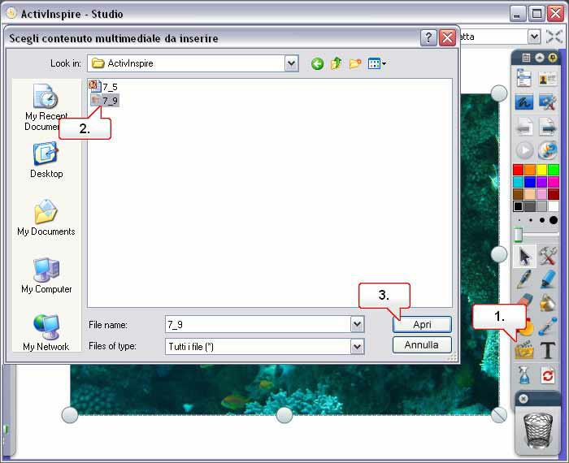Close the media chooser dialog
The width and height of the screenshot is (569, 463).
(x=447, y=37)
